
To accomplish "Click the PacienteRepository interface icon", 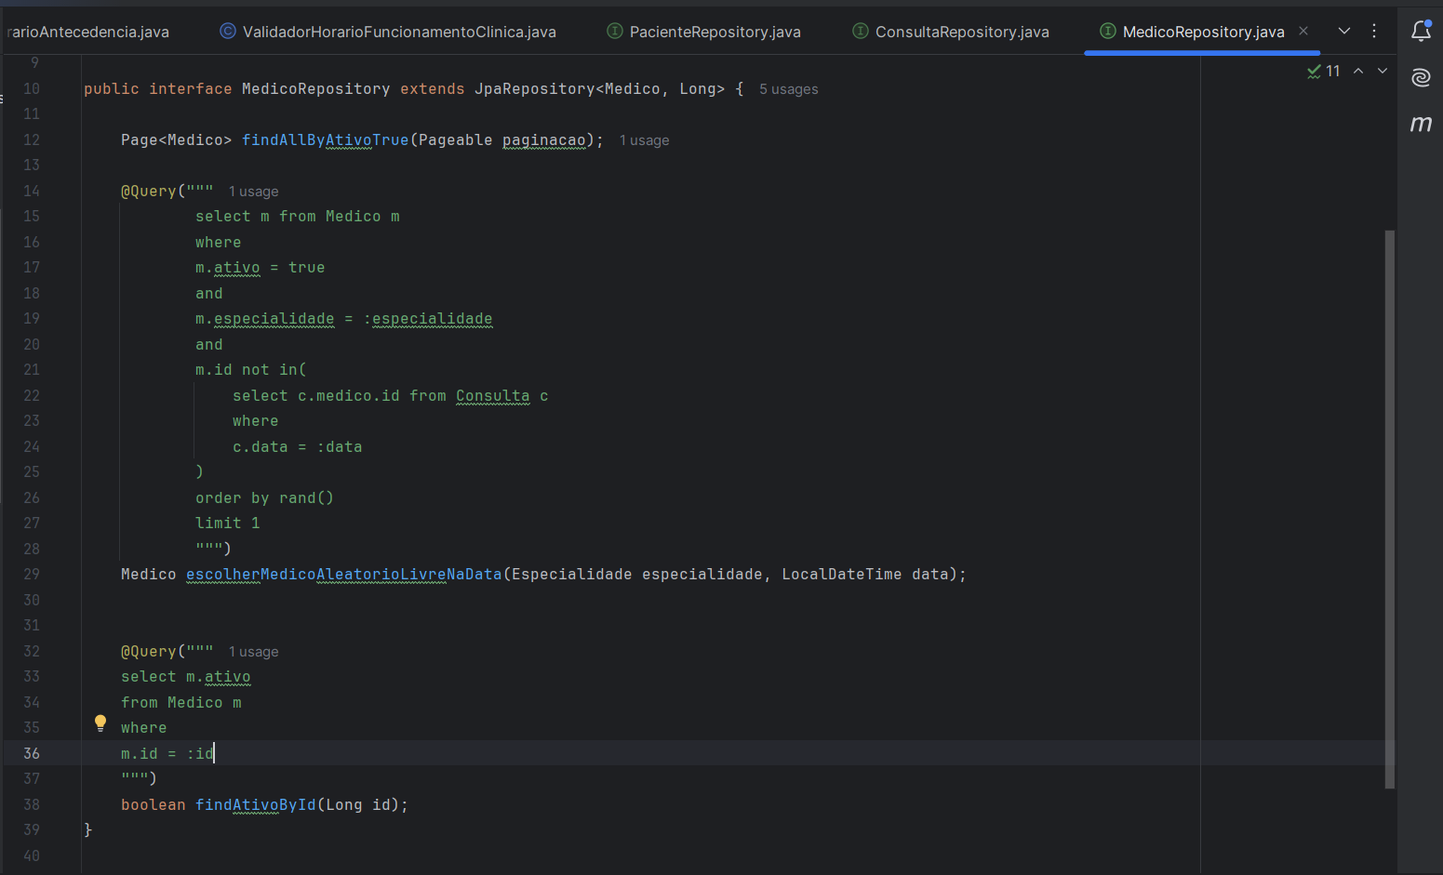I will [x=615, y=31].
